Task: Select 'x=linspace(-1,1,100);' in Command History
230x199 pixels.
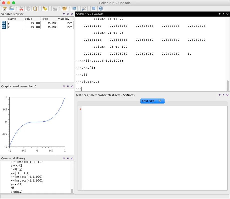Action: (27, 180)
